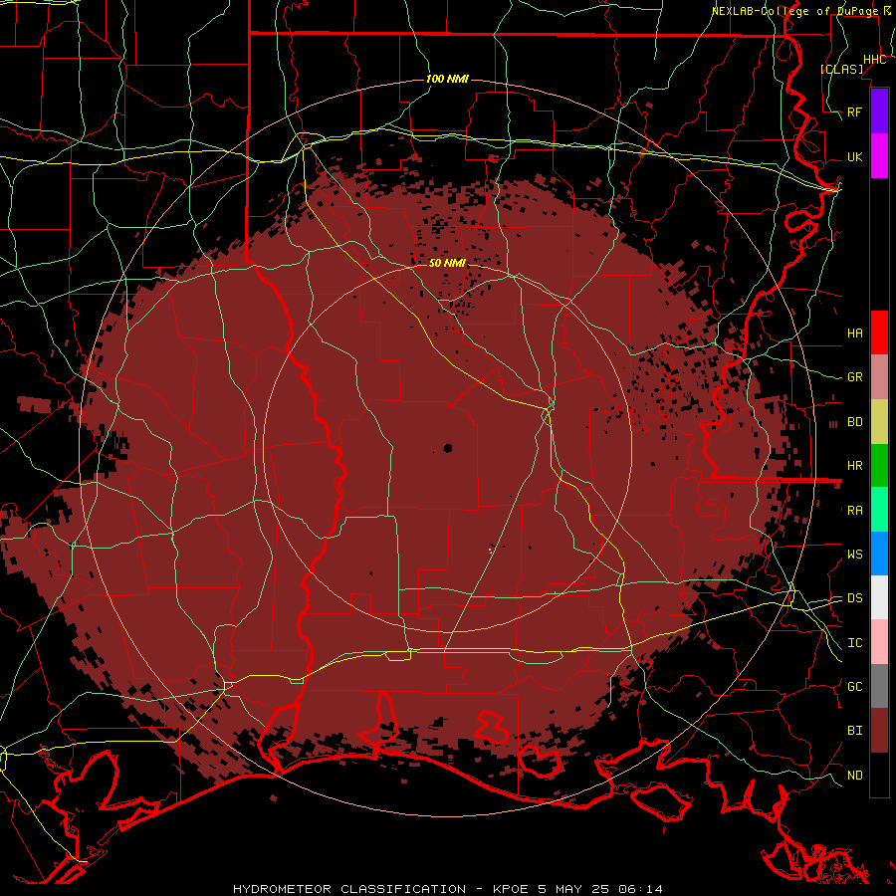The height and width of the screenshot is (896, 896).
Task: Click the RF legend label
Action: [x=855, y=112]
